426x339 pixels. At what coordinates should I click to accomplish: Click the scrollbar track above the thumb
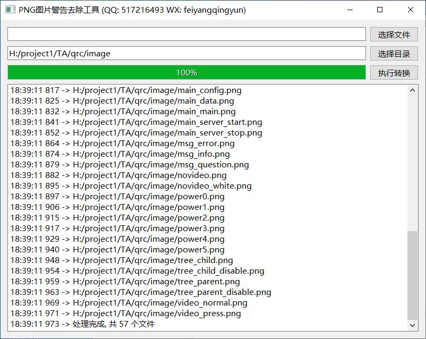click(413, 159)
